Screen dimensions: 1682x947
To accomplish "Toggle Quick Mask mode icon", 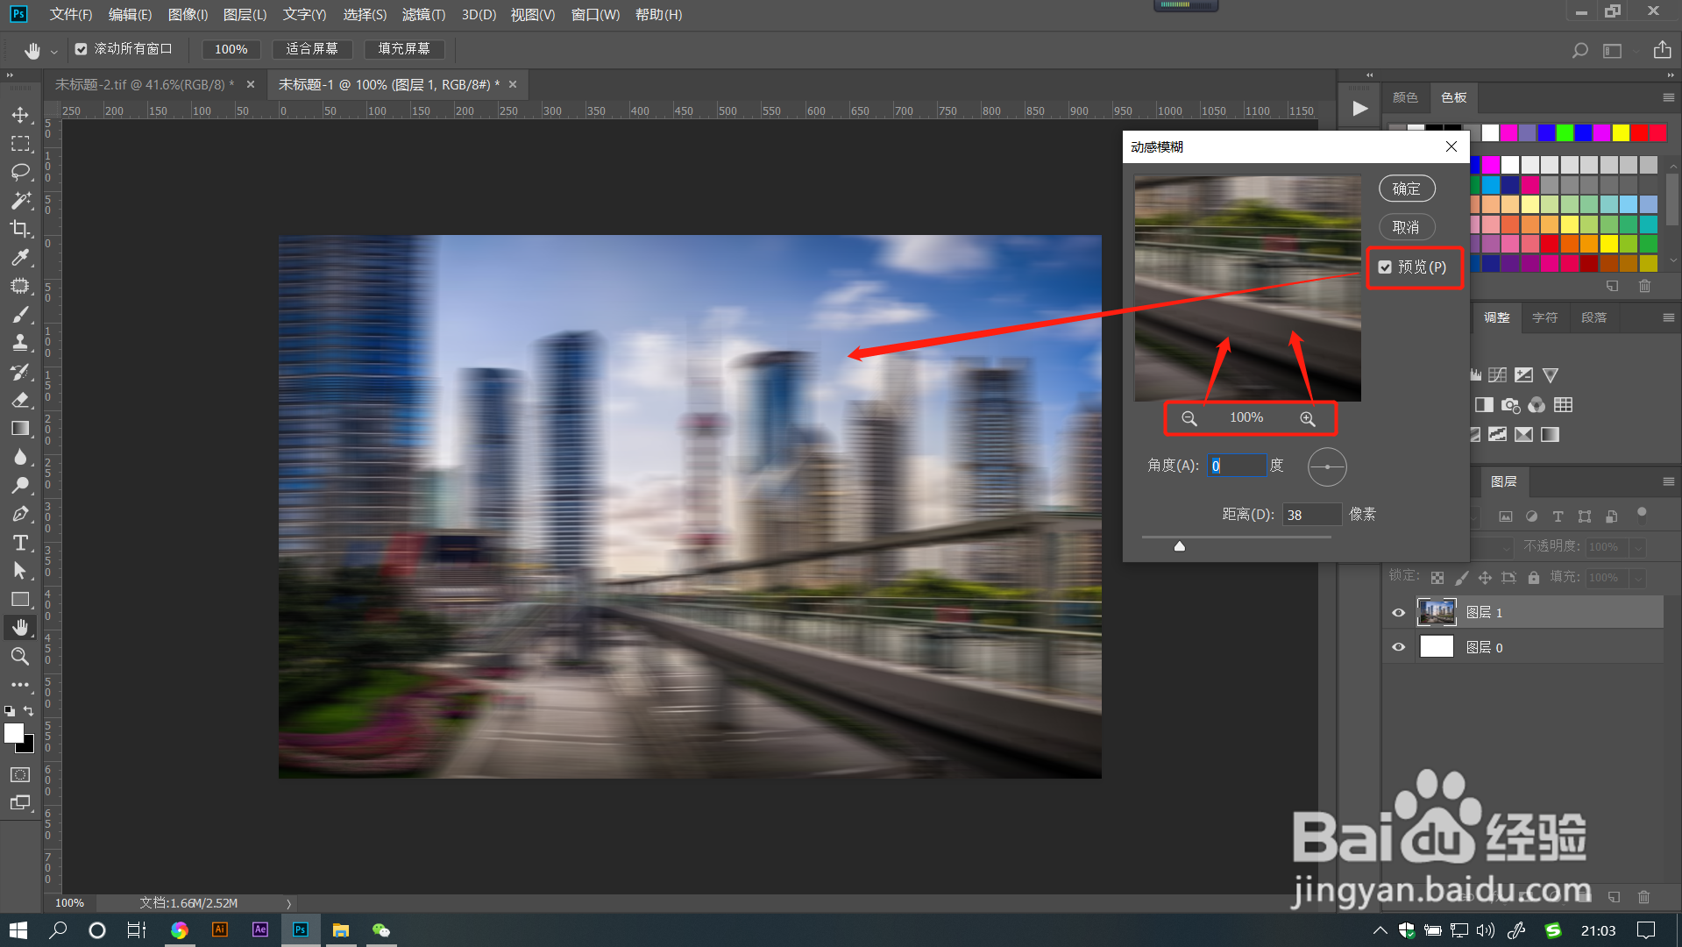I will coord(20,775).
